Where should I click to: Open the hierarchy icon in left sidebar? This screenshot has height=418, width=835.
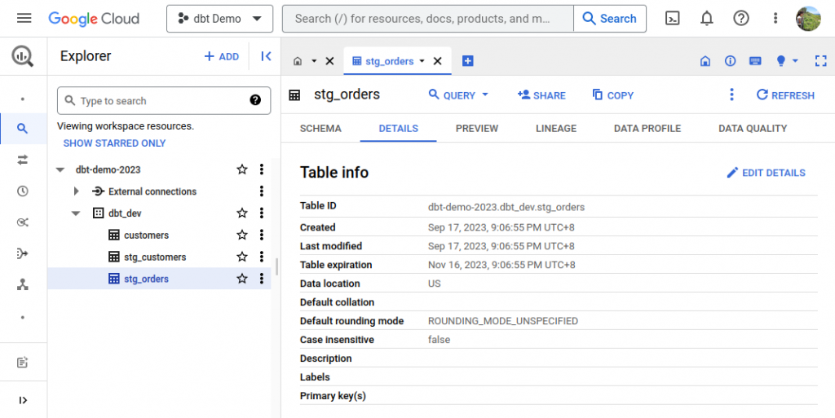click(22, 285)
